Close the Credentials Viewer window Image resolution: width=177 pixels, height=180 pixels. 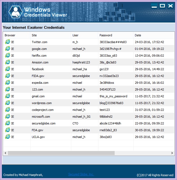click(170, 6)
